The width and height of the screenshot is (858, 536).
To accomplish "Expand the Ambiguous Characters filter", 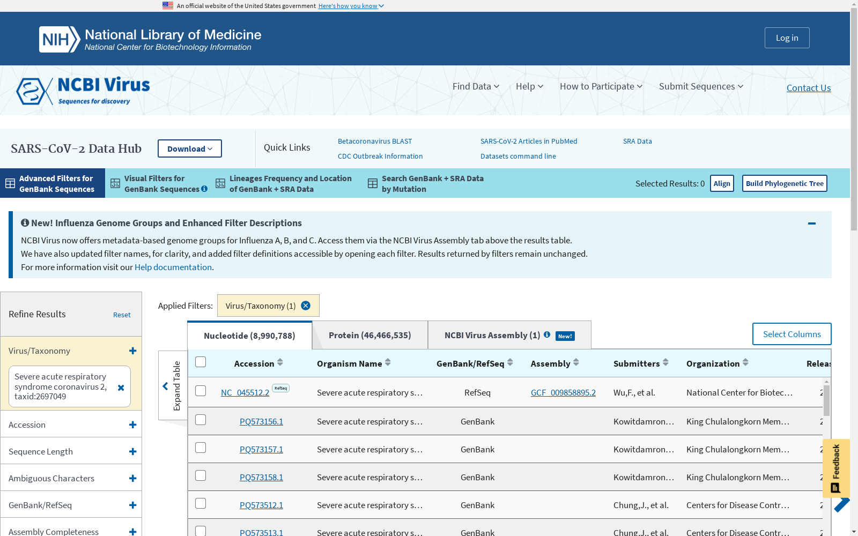I will (x=132, y=478).
